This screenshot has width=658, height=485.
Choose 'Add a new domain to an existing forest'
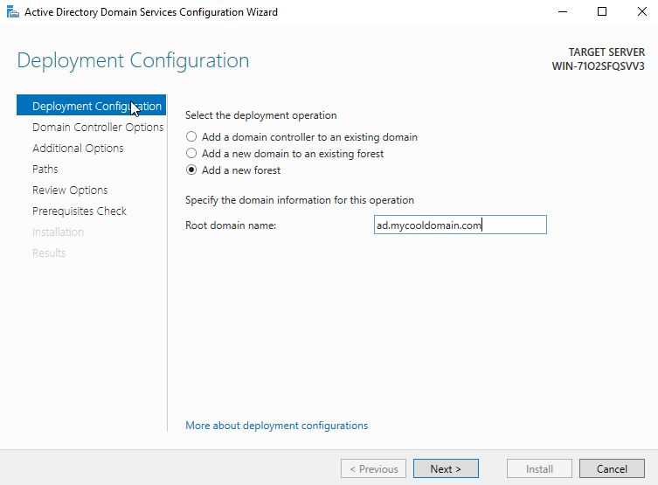point(191,154)
